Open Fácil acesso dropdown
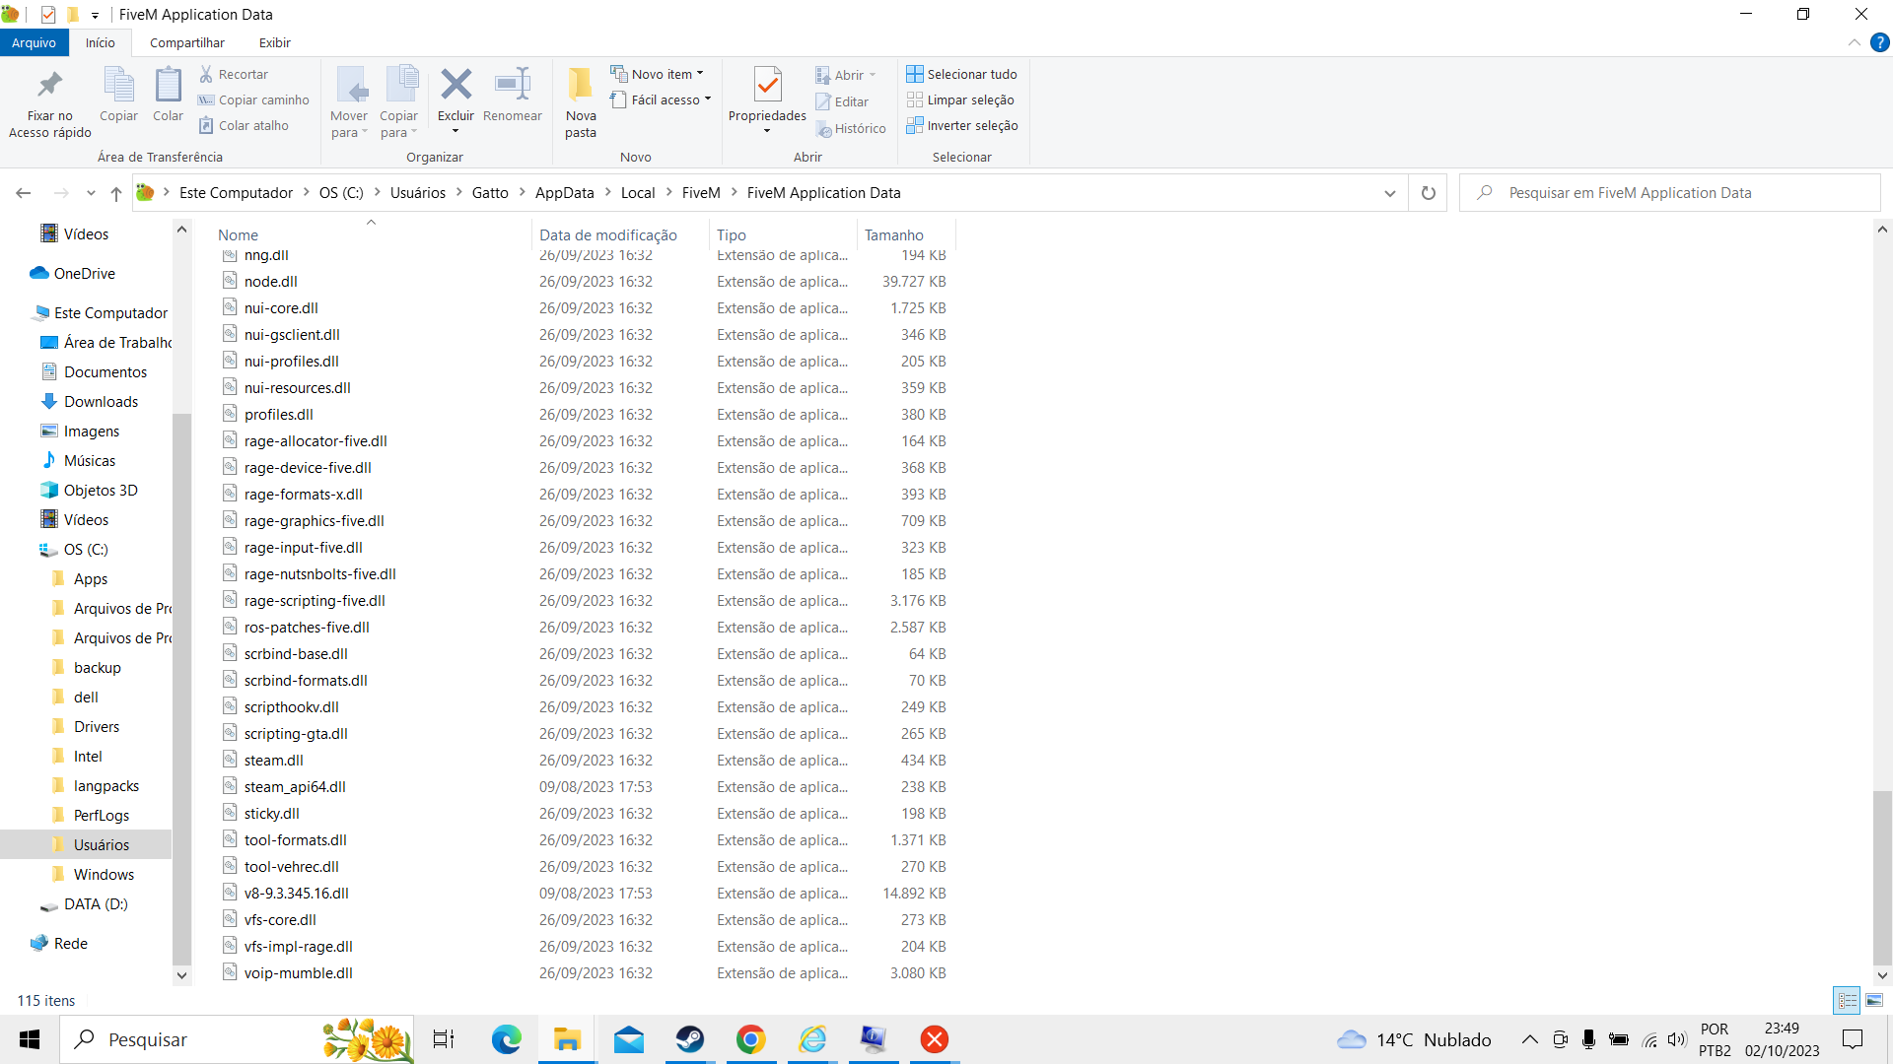 [x=661, y=100]
